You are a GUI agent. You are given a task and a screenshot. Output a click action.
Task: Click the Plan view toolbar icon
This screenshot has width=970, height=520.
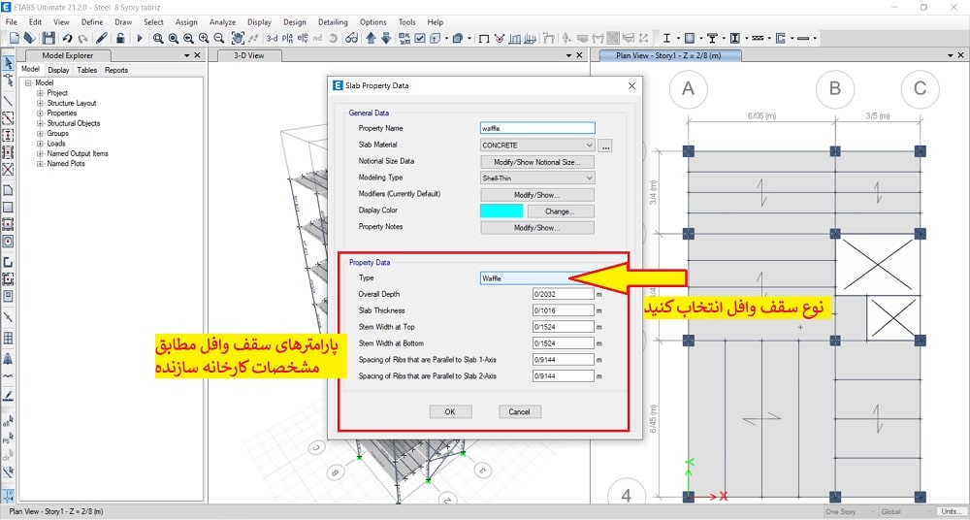click(287, 38)
